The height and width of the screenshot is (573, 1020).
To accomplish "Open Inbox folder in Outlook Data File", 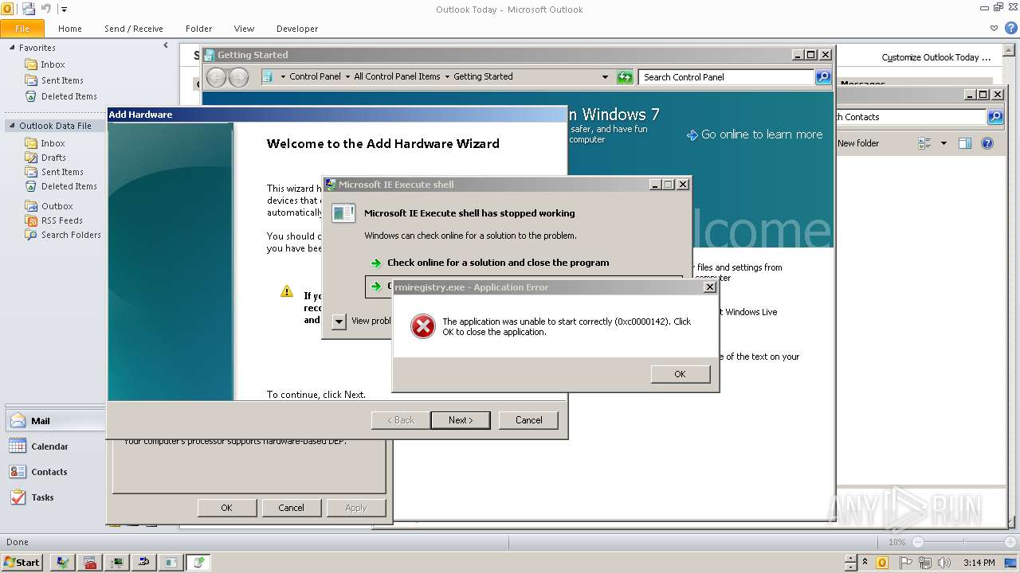I will click(x=53, y=143).
